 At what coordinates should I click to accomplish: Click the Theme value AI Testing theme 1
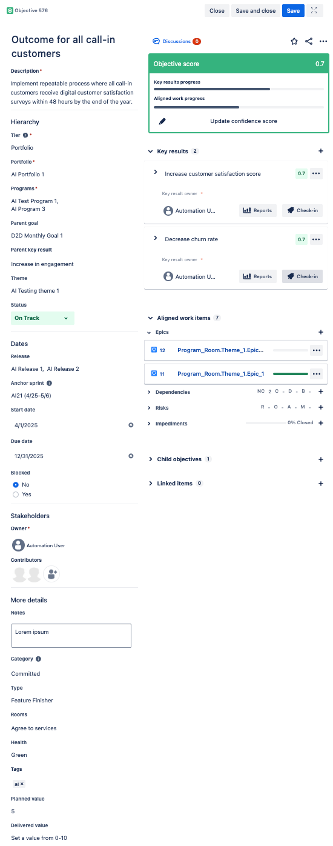pyautogui.click(x=35, y=291)
